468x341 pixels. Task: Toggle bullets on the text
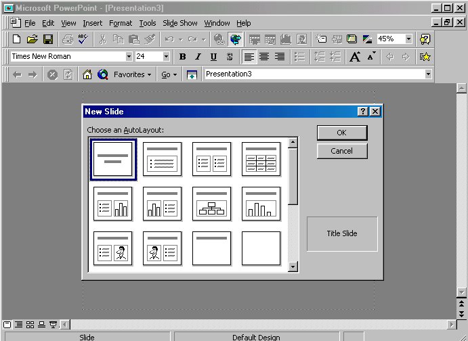point(299,57)
